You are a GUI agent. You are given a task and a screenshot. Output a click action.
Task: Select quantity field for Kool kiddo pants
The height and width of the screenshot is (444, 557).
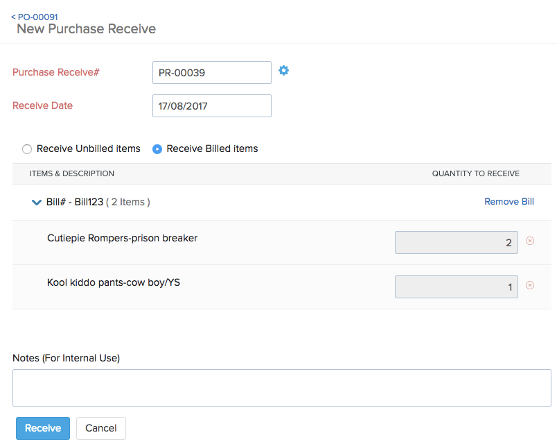456,286
